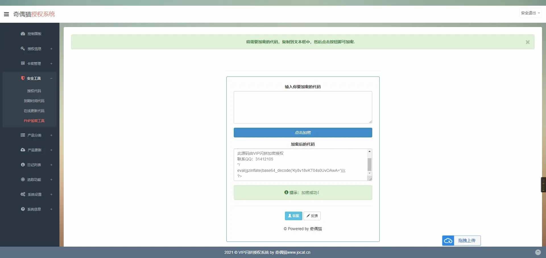This screenshot has height=258, width=546.
Task: Click the 拖拽上传 cloud upload icon
Action: pos(448,241)
